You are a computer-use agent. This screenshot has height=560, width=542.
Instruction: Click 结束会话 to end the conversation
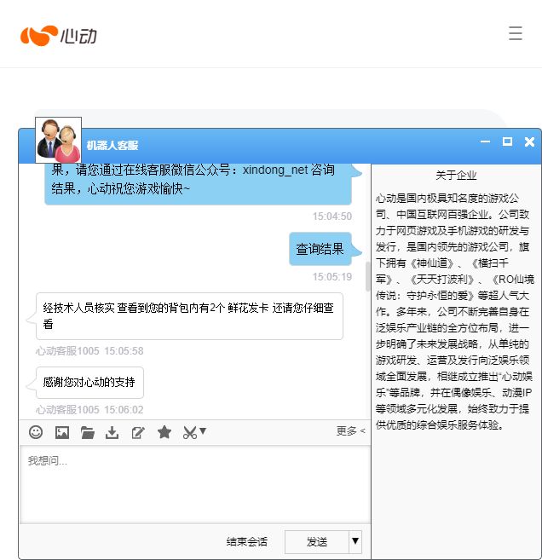click(x=247, y=542)
